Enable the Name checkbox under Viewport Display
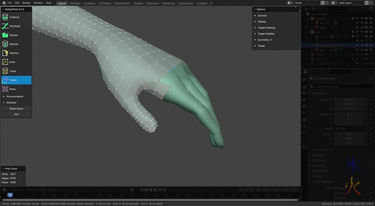 pos(335,188)
